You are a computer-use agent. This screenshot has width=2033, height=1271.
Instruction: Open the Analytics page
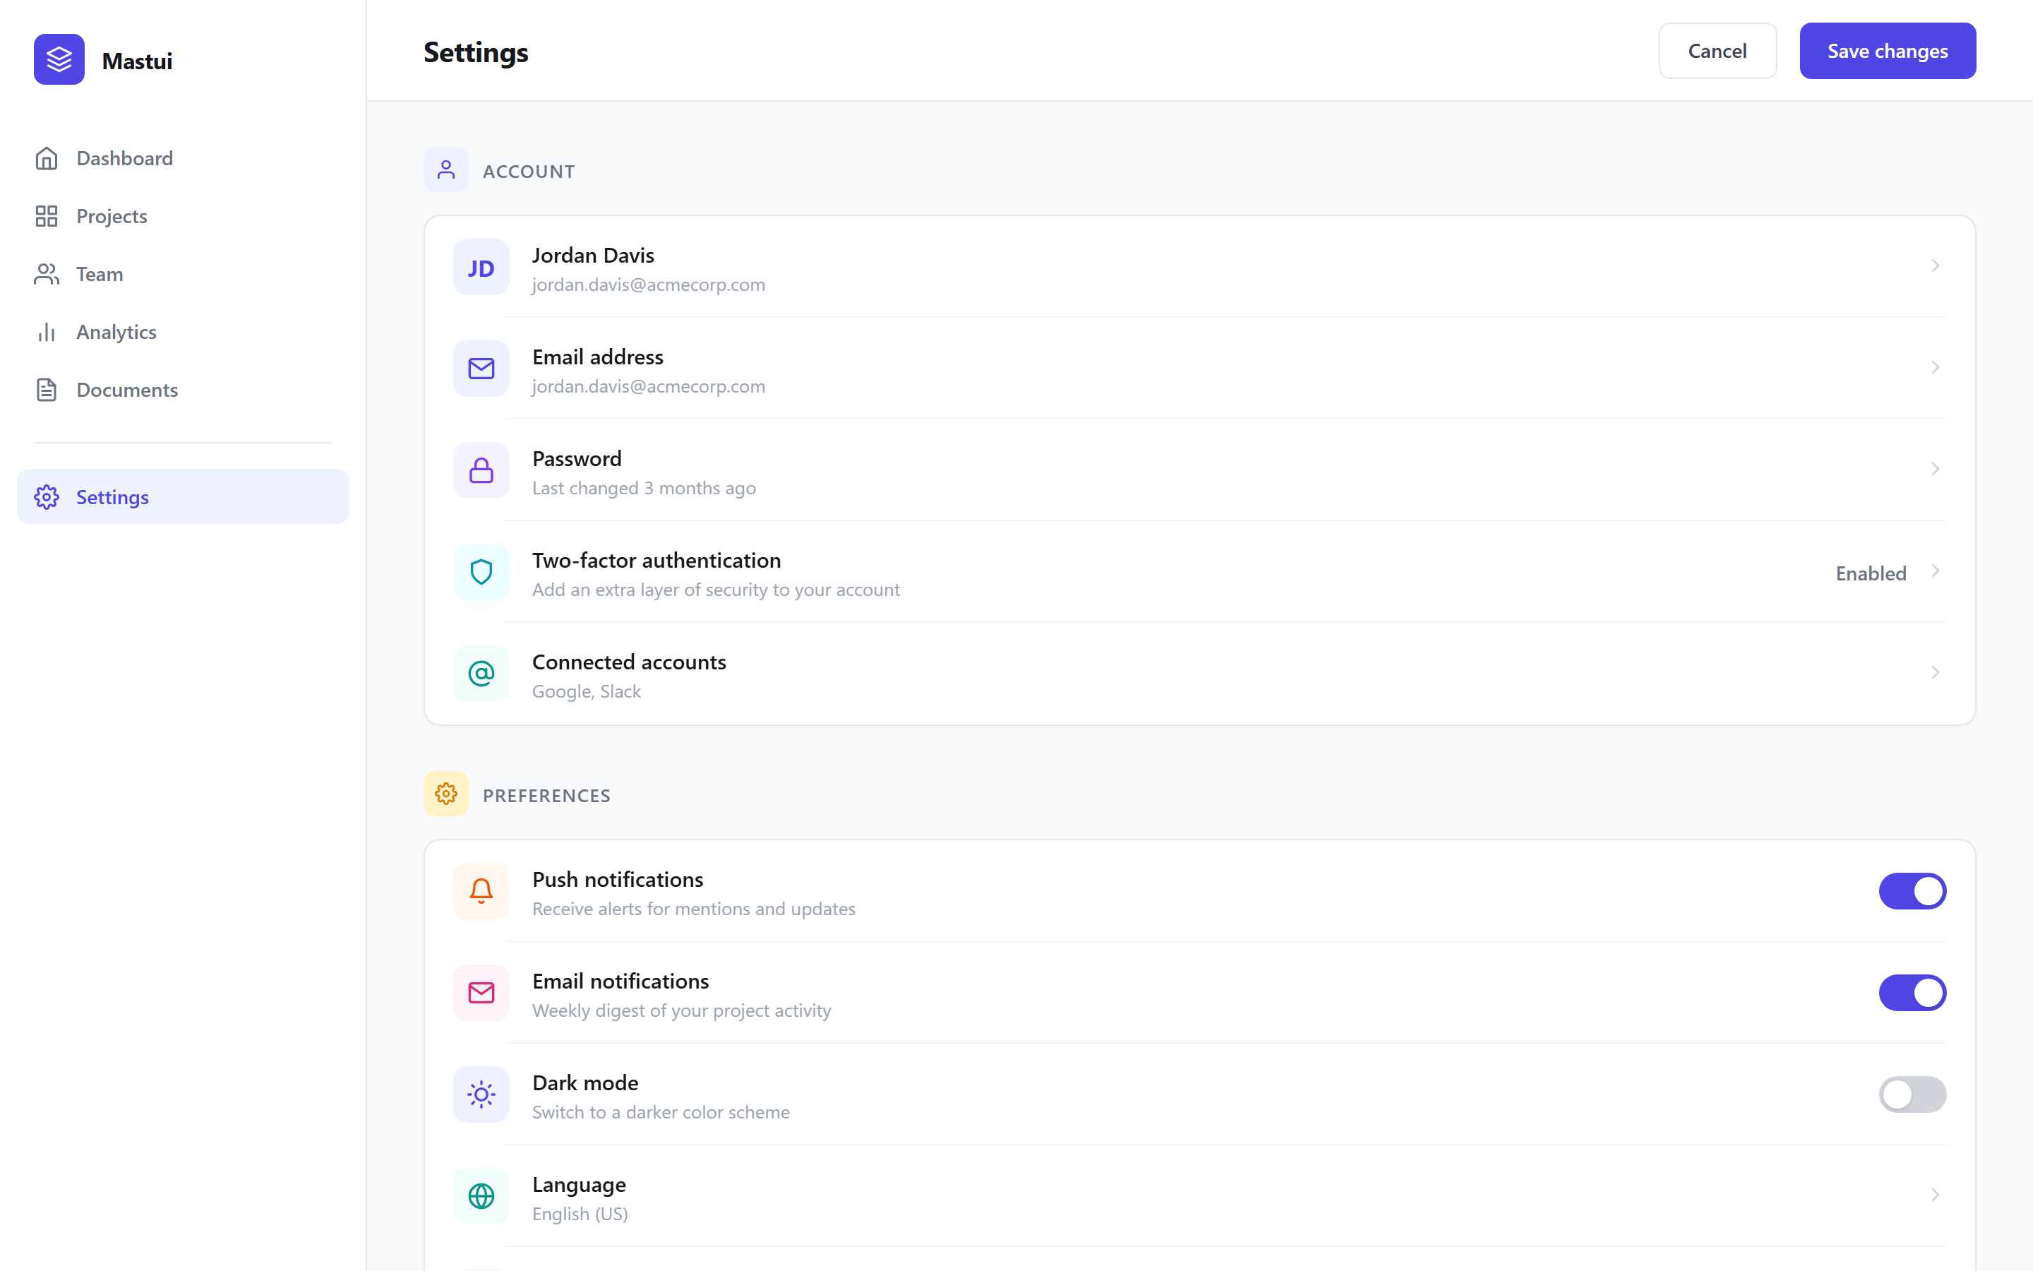coord(182,332)
